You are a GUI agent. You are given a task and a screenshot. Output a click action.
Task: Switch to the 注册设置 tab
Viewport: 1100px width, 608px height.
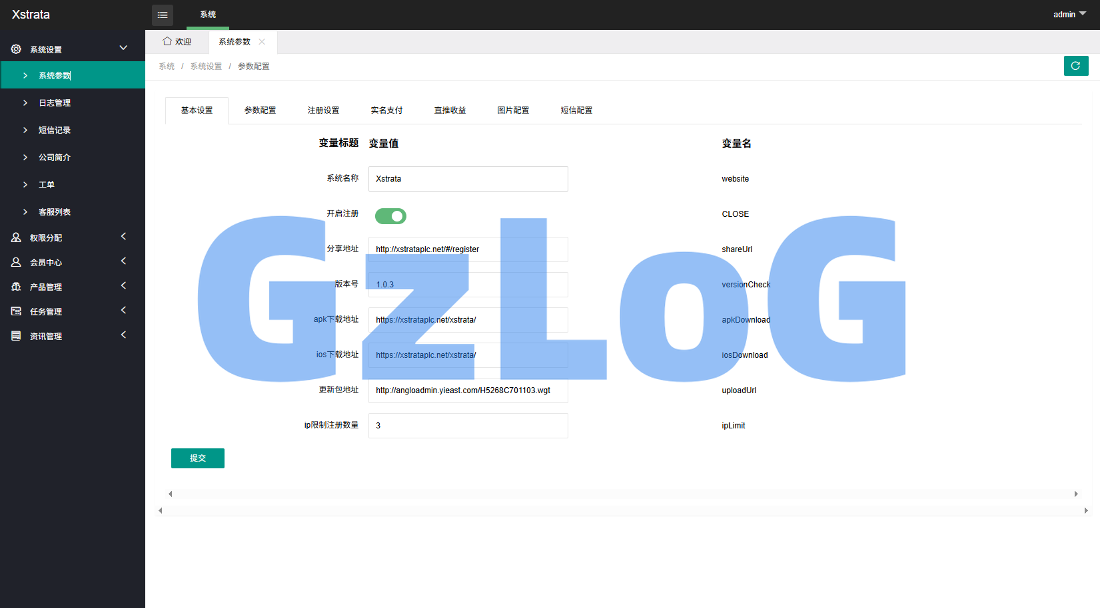tap(323, 110)
